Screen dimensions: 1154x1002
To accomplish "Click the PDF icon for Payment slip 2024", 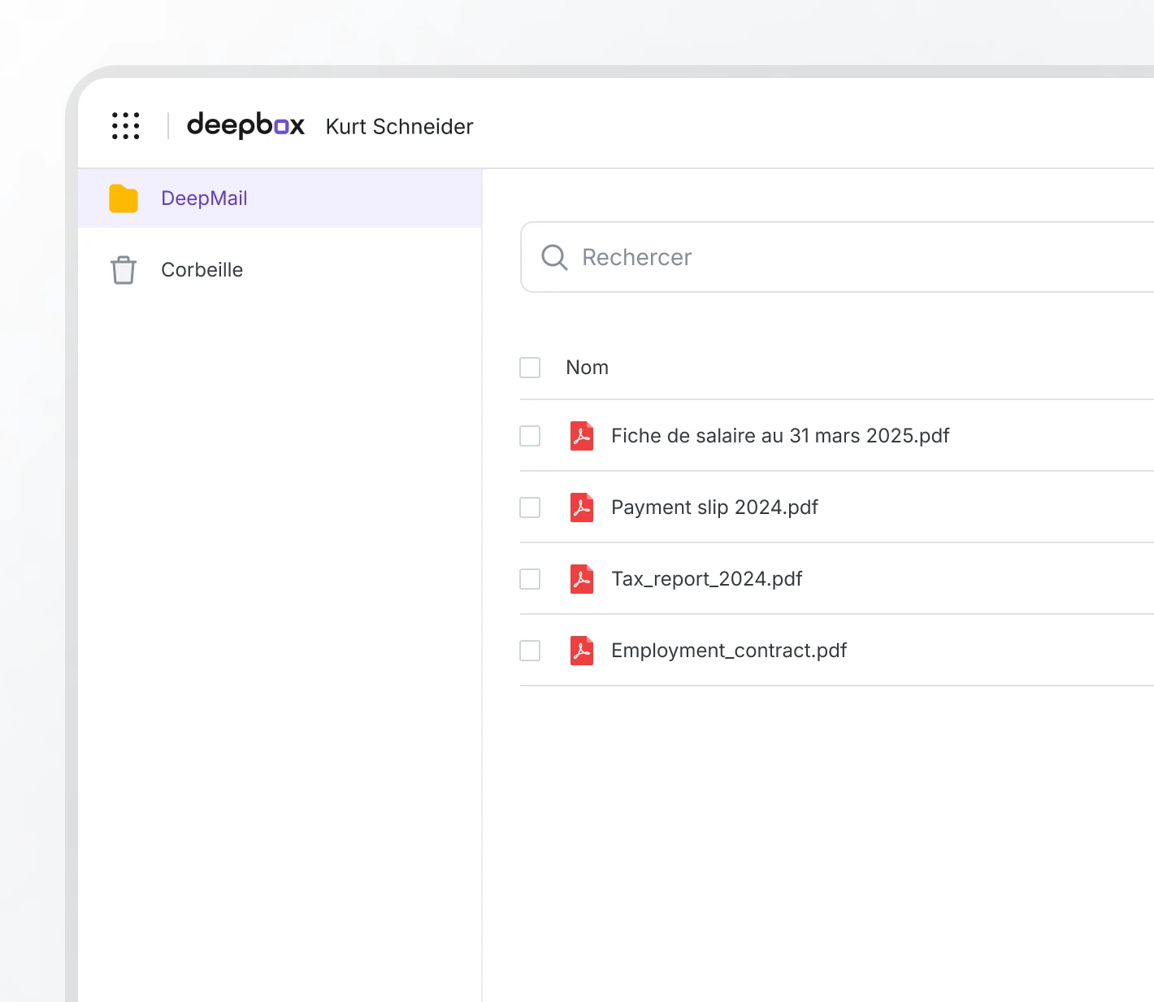I will [582, 508].
